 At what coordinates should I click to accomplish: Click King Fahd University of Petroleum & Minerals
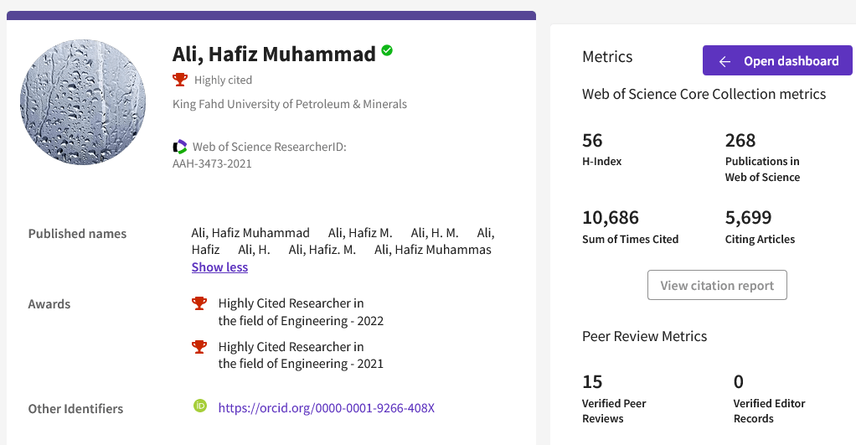pyautogui.click(x=290, y=105)
